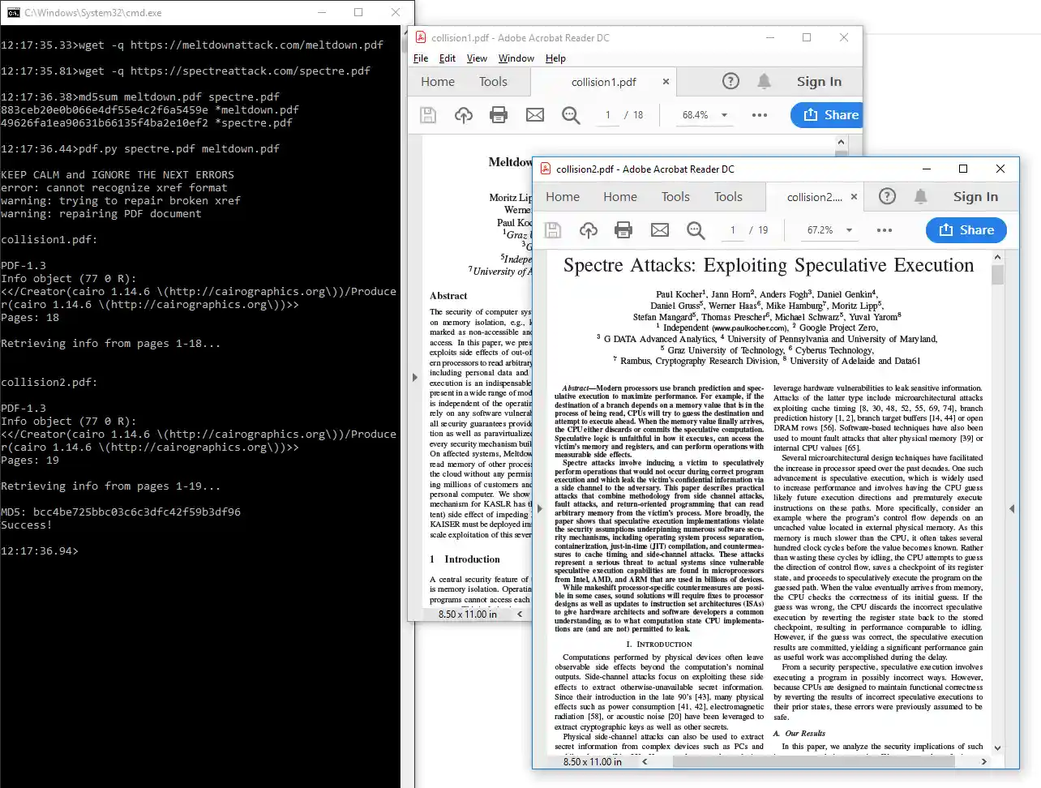Open the more tools ellipsis menu in collision2.pdf
Viewport: 1041px width, 788px height.
[884, 229]
